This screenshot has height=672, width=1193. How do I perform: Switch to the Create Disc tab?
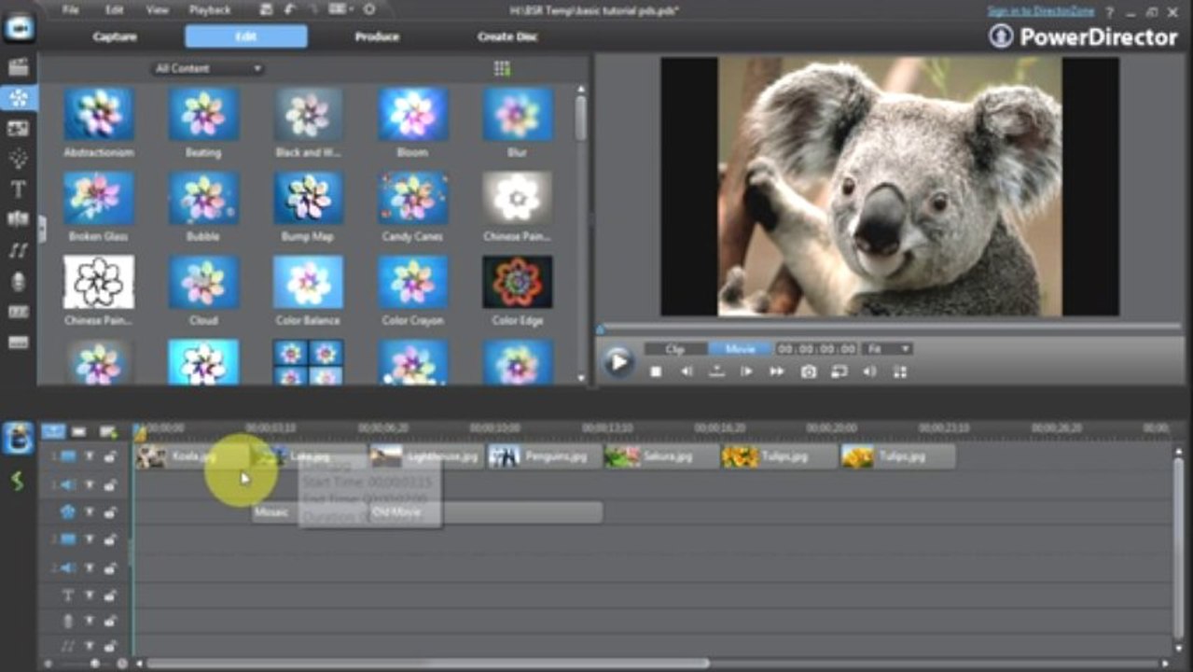507,36
